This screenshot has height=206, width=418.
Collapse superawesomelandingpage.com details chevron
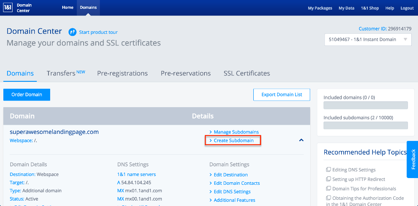(301, 140)
